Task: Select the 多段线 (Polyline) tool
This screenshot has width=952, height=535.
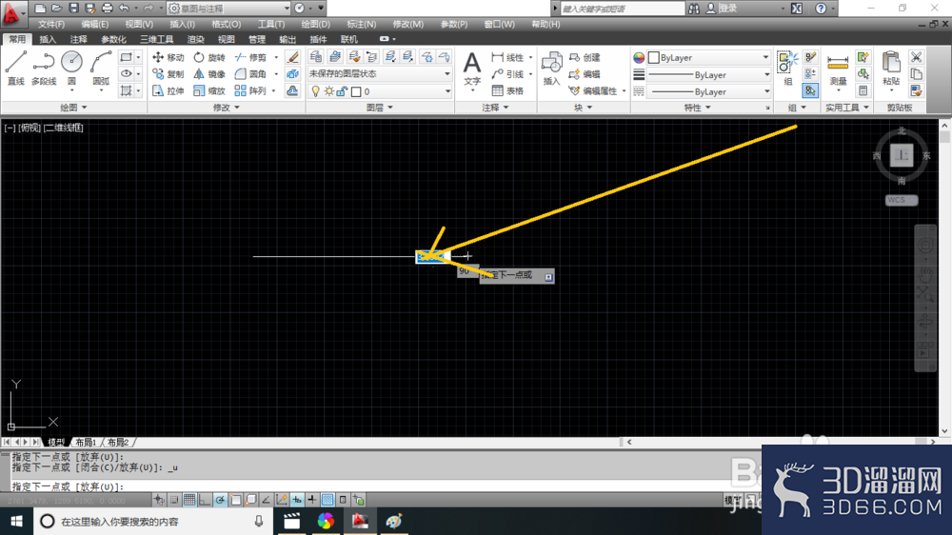Action: coord(44,68)
